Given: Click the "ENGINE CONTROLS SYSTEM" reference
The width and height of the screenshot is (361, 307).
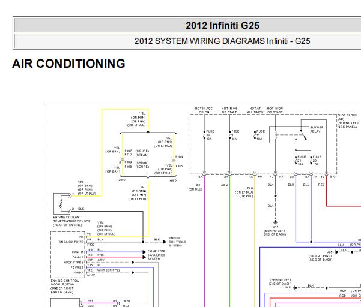Looking at the screenshot, I should (177, 242).
